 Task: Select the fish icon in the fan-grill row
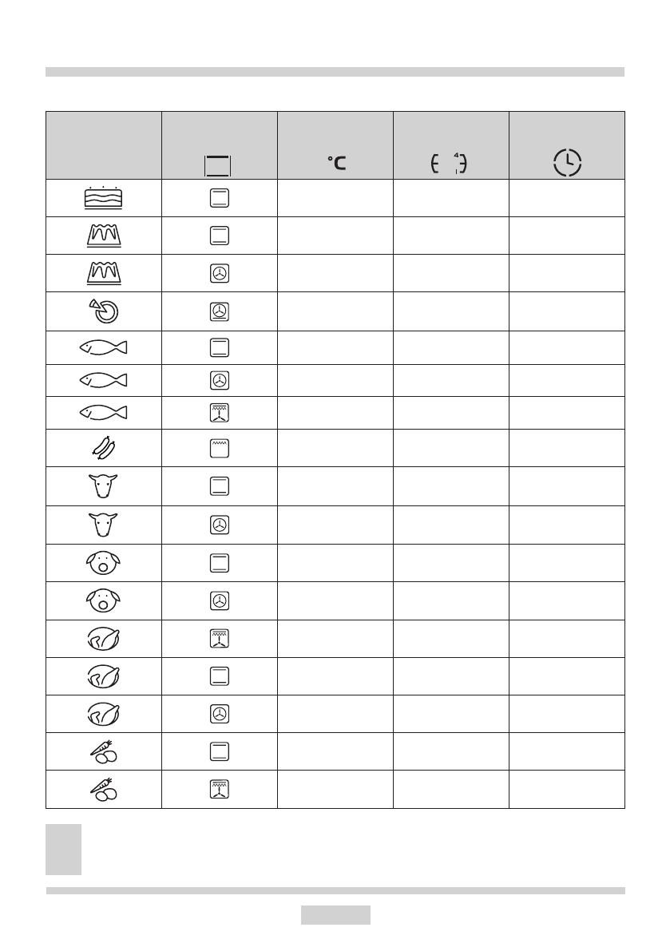pyautogui.click(x=103, y=412)
